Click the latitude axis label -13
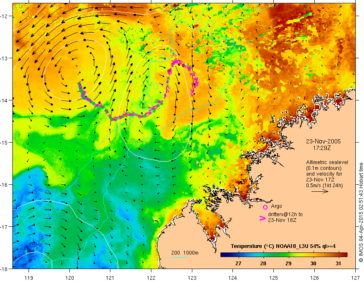 coord(5,58)
